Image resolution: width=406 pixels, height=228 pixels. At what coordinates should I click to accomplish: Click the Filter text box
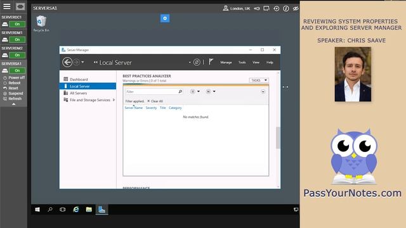point(152,91)
